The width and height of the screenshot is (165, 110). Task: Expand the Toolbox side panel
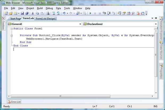pyautogui.click(x=3, y=24)
